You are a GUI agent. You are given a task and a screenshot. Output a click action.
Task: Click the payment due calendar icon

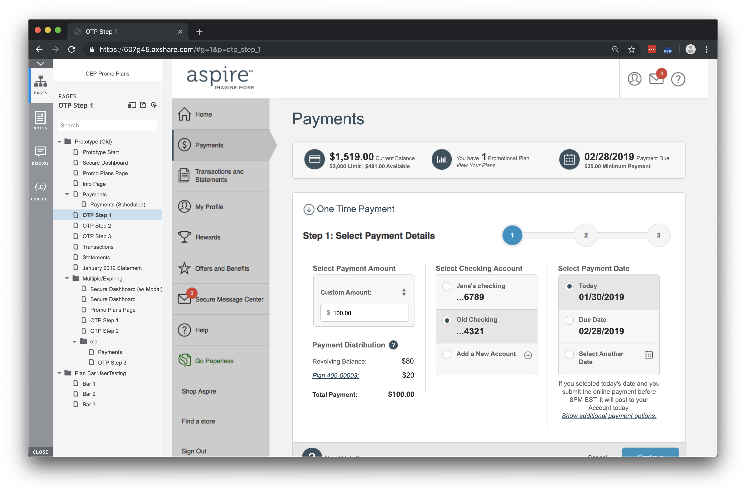pos(569,159)
